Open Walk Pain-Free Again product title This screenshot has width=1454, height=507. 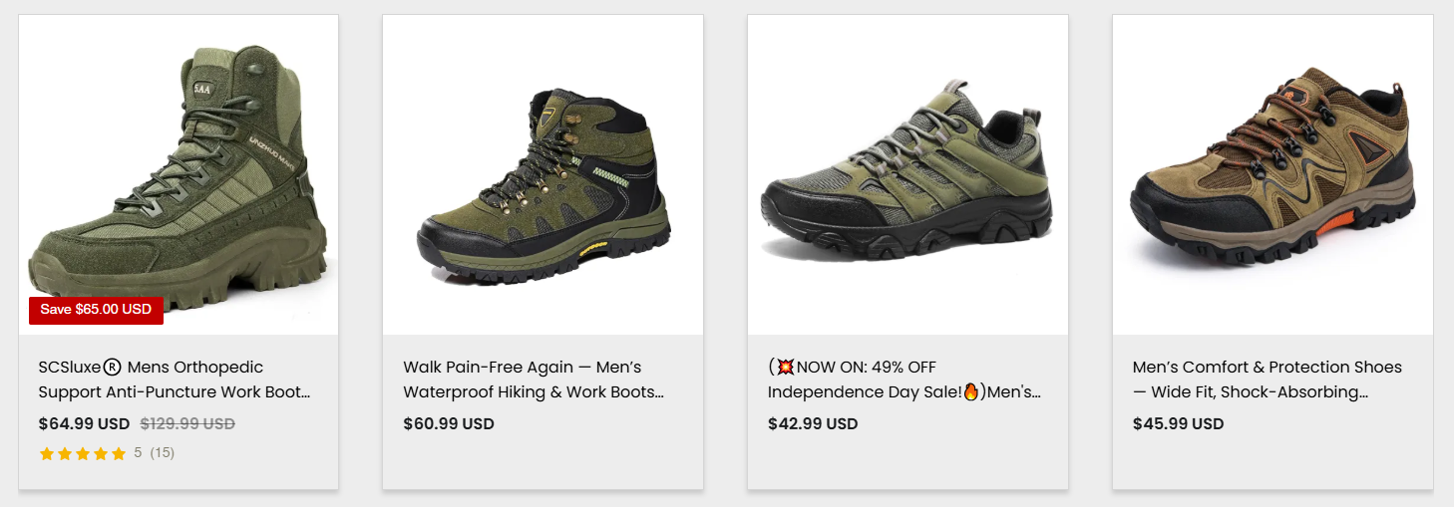(x=534, y=380)
